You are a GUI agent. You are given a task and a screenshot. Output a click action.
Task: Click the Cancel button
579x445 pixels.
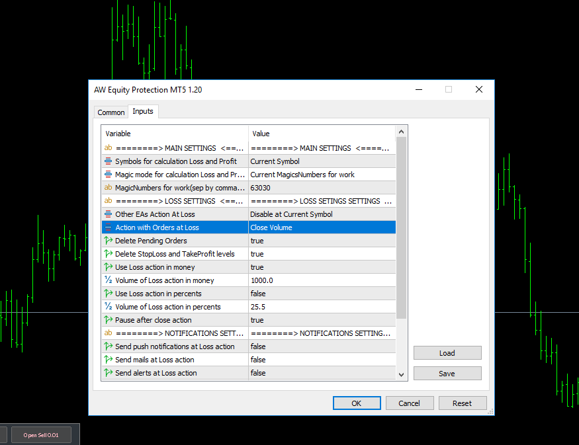coord(409,403)
